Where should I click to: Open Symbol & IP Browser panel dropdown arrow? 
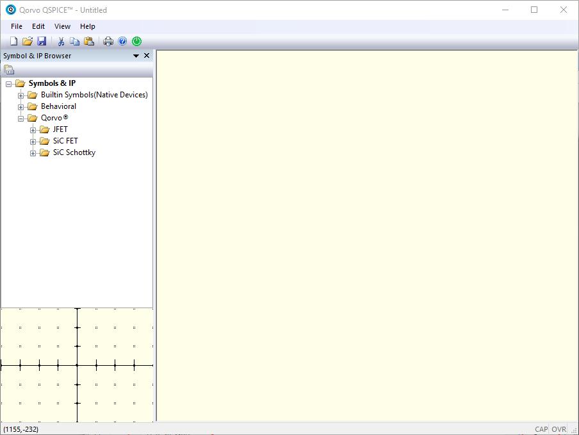(136, 56)
